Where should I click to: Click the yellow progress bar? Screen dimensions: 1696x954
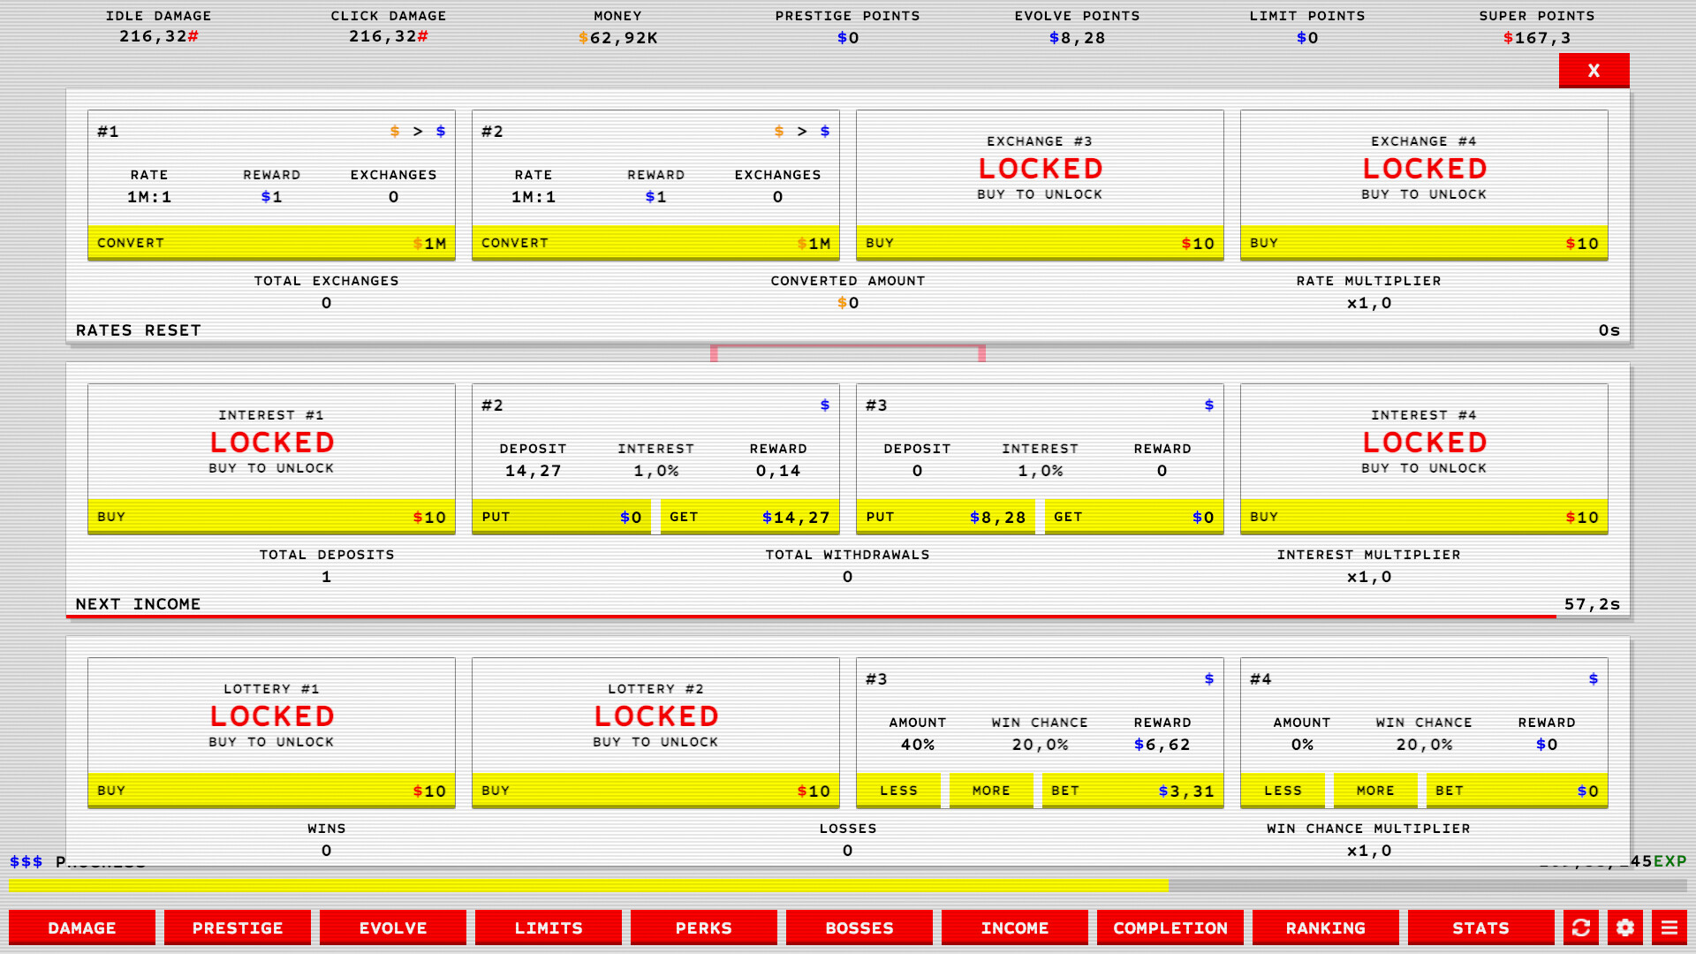click(x=588, y=885)
